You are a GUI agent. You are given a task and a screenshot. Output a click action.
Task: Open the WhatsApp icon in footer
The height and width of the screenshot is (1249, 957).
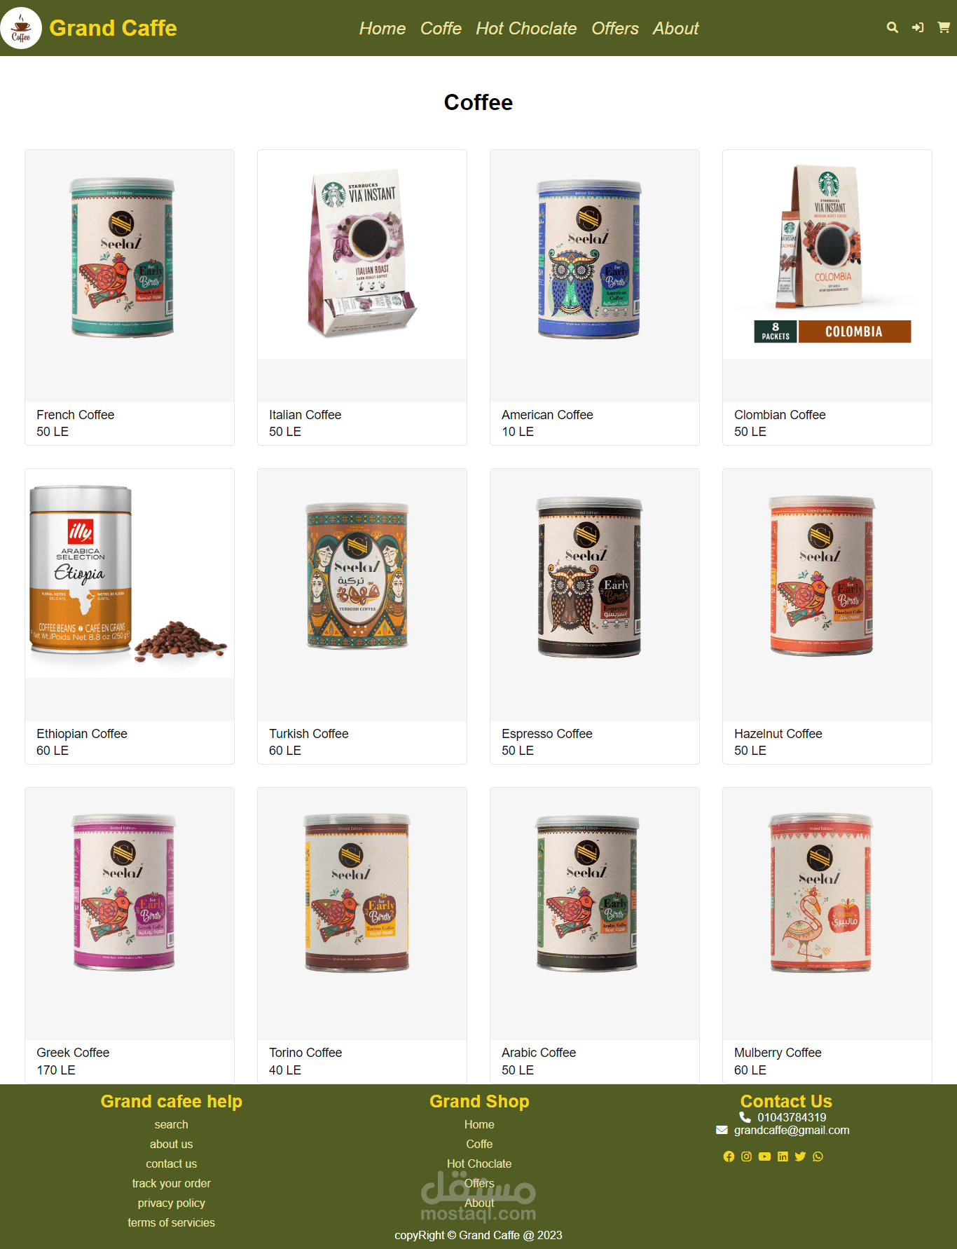point(818,1156)
